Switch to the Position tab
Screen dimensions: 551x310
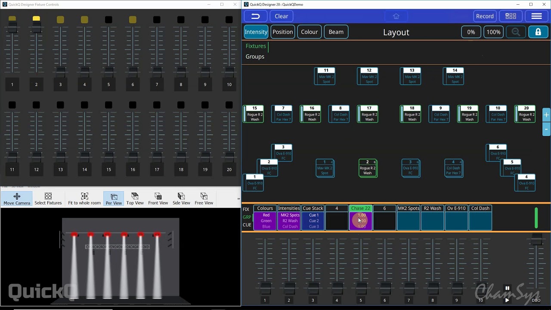tap(282, 32)
